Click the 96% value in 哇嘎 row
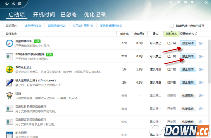This screenshot has width=211, height=138. pyautogui.click(x=124, y=96)
